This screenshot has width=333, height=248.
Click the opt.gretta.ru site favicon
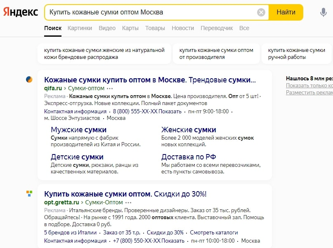(x=29, y=193)
